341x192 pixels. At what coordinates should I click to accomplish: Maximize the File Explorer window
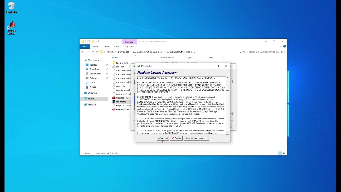coord(274,42)
